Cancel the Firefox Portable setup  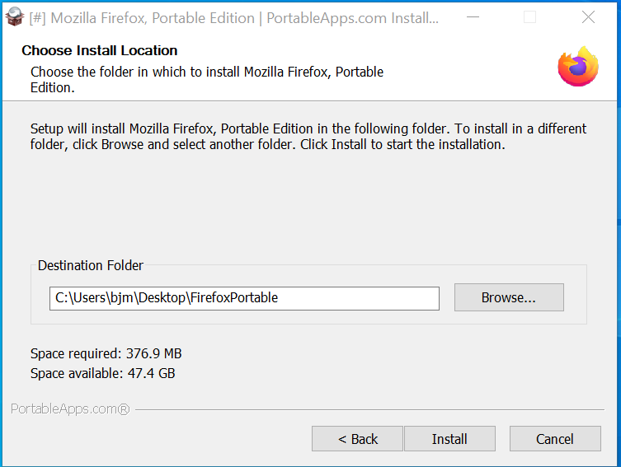tap(554, 439)
